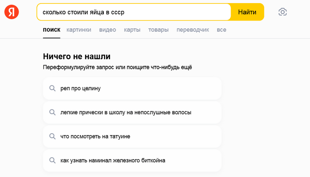Choose suggestion 'легкие прически в школу на непослушные волосы'
The image size is (310, 177).
coord(126,112)
